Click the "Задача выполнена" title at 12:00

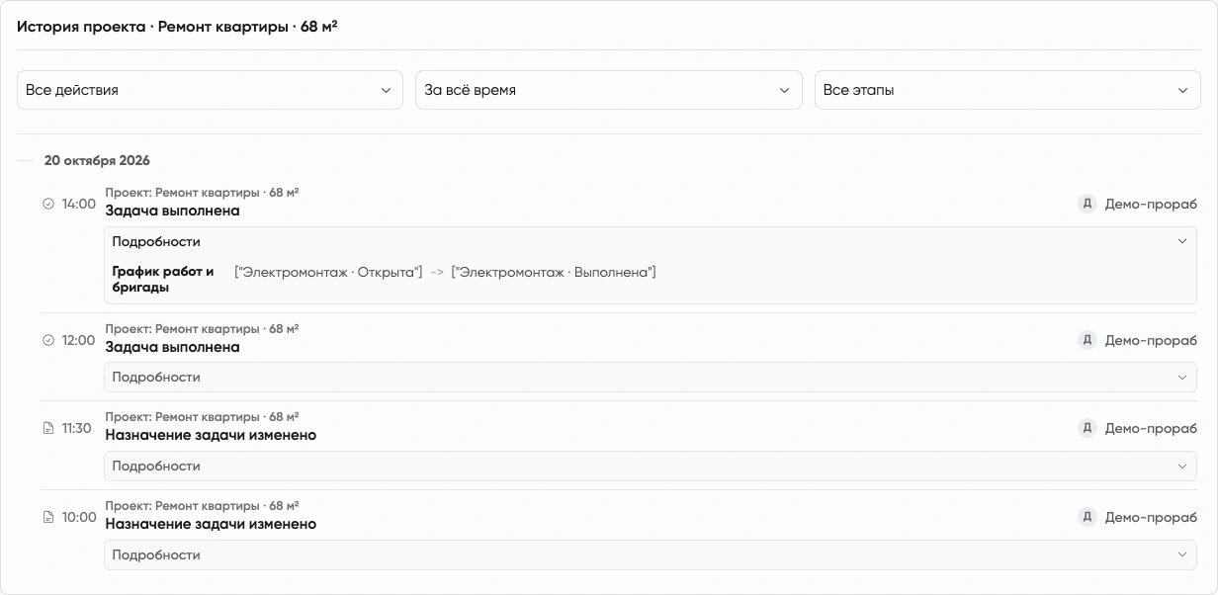pos(172,347)
